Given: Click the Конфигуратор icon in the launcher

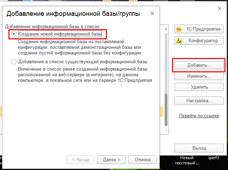Looking at the screenshot, I should point(179,41).
